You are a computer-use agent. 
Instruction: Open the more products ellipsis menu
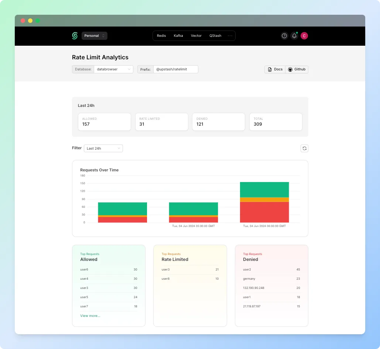[230, 36]
